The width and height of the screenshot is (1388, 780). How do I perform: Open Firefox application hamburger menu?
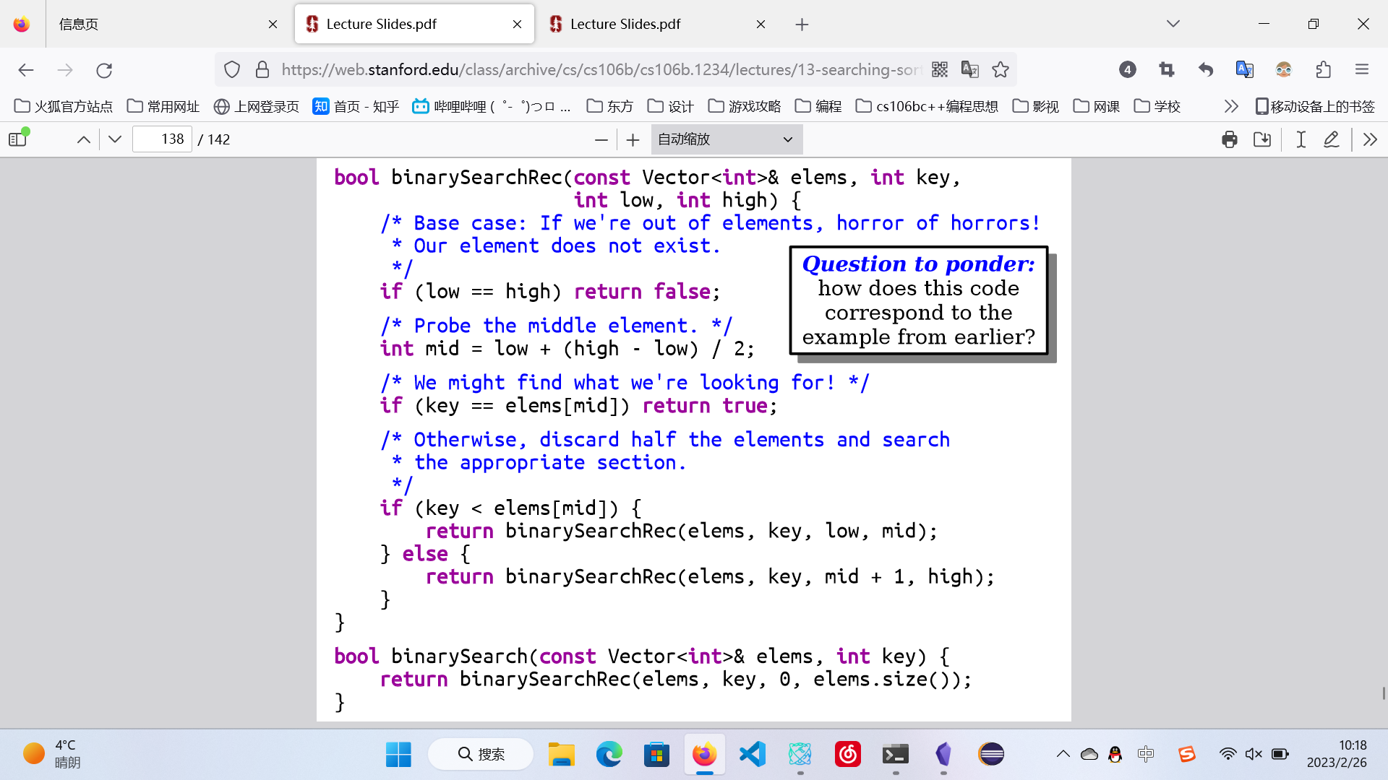[1362, 69]
